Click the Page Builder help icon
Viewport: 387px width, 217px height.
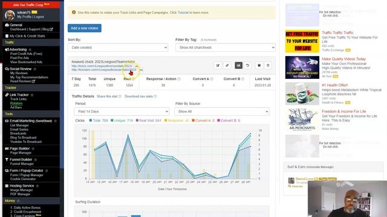[33, 149]
